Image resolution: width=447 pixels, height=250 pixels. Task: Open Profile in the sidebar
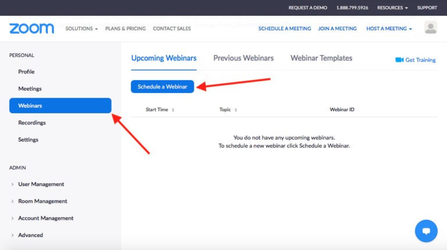click(x=26, y=72)
